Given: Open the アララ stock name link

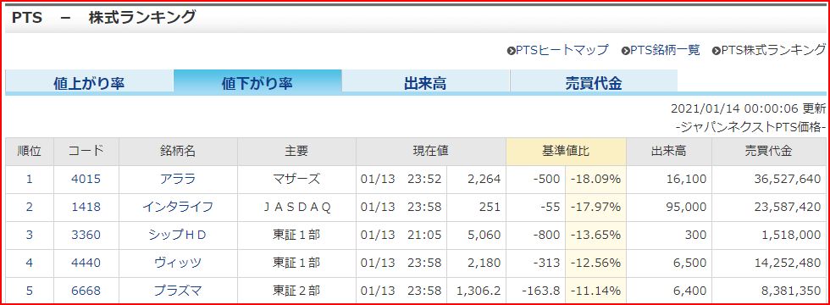Looking at the screenshot, I should 178,179.
